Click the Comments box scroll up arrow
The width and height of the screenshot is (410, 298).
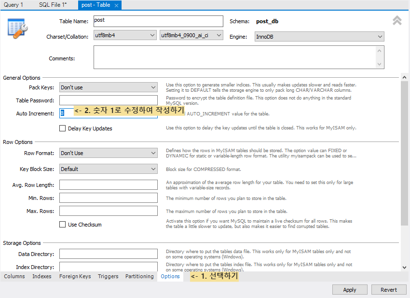(379, 51)
